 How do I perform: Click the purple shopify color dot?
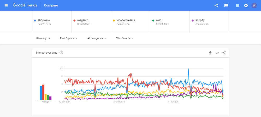pyautogui.click(x=193, y=20)
